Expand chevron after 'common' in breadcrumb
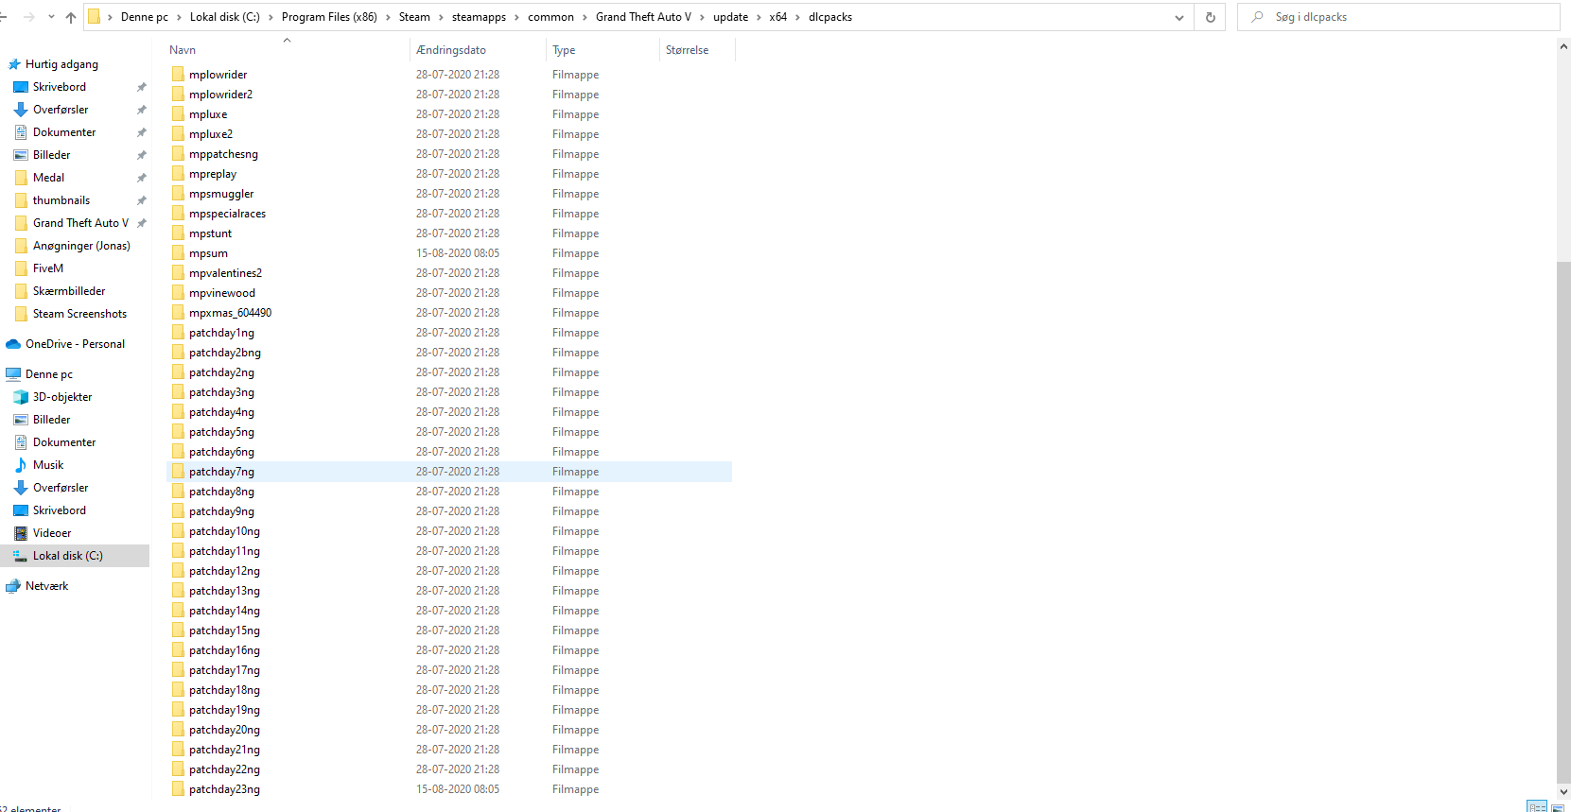 point(585,17)
